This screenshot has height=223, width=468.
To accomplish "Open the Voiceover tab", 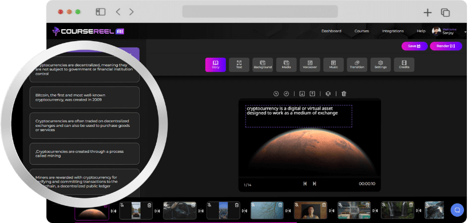I will 310,65.
